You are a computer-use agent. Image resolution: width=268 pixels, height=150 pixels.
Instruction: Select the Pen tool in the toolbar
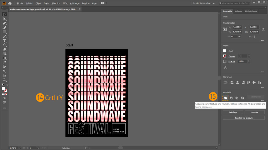coord(4,23)
